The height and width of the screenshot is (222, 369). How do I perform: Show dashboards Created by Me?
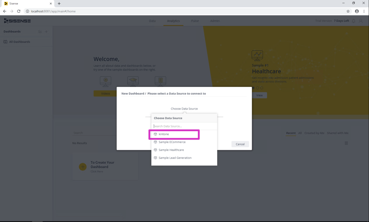point(314,133)
